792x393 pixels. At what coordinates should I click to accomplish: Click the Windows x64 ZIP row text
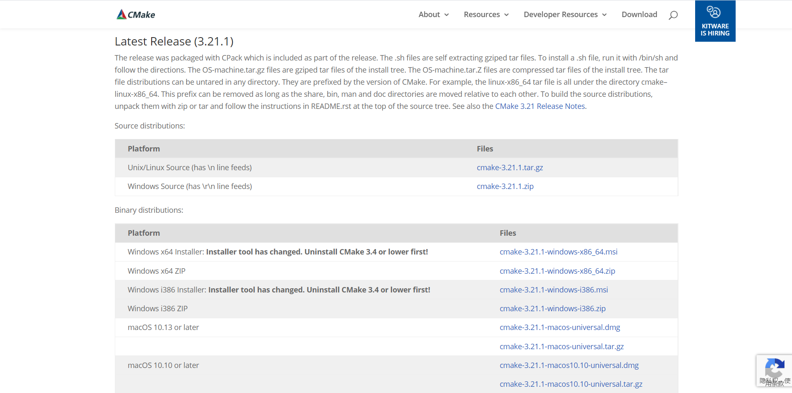(x=157, y=271)
